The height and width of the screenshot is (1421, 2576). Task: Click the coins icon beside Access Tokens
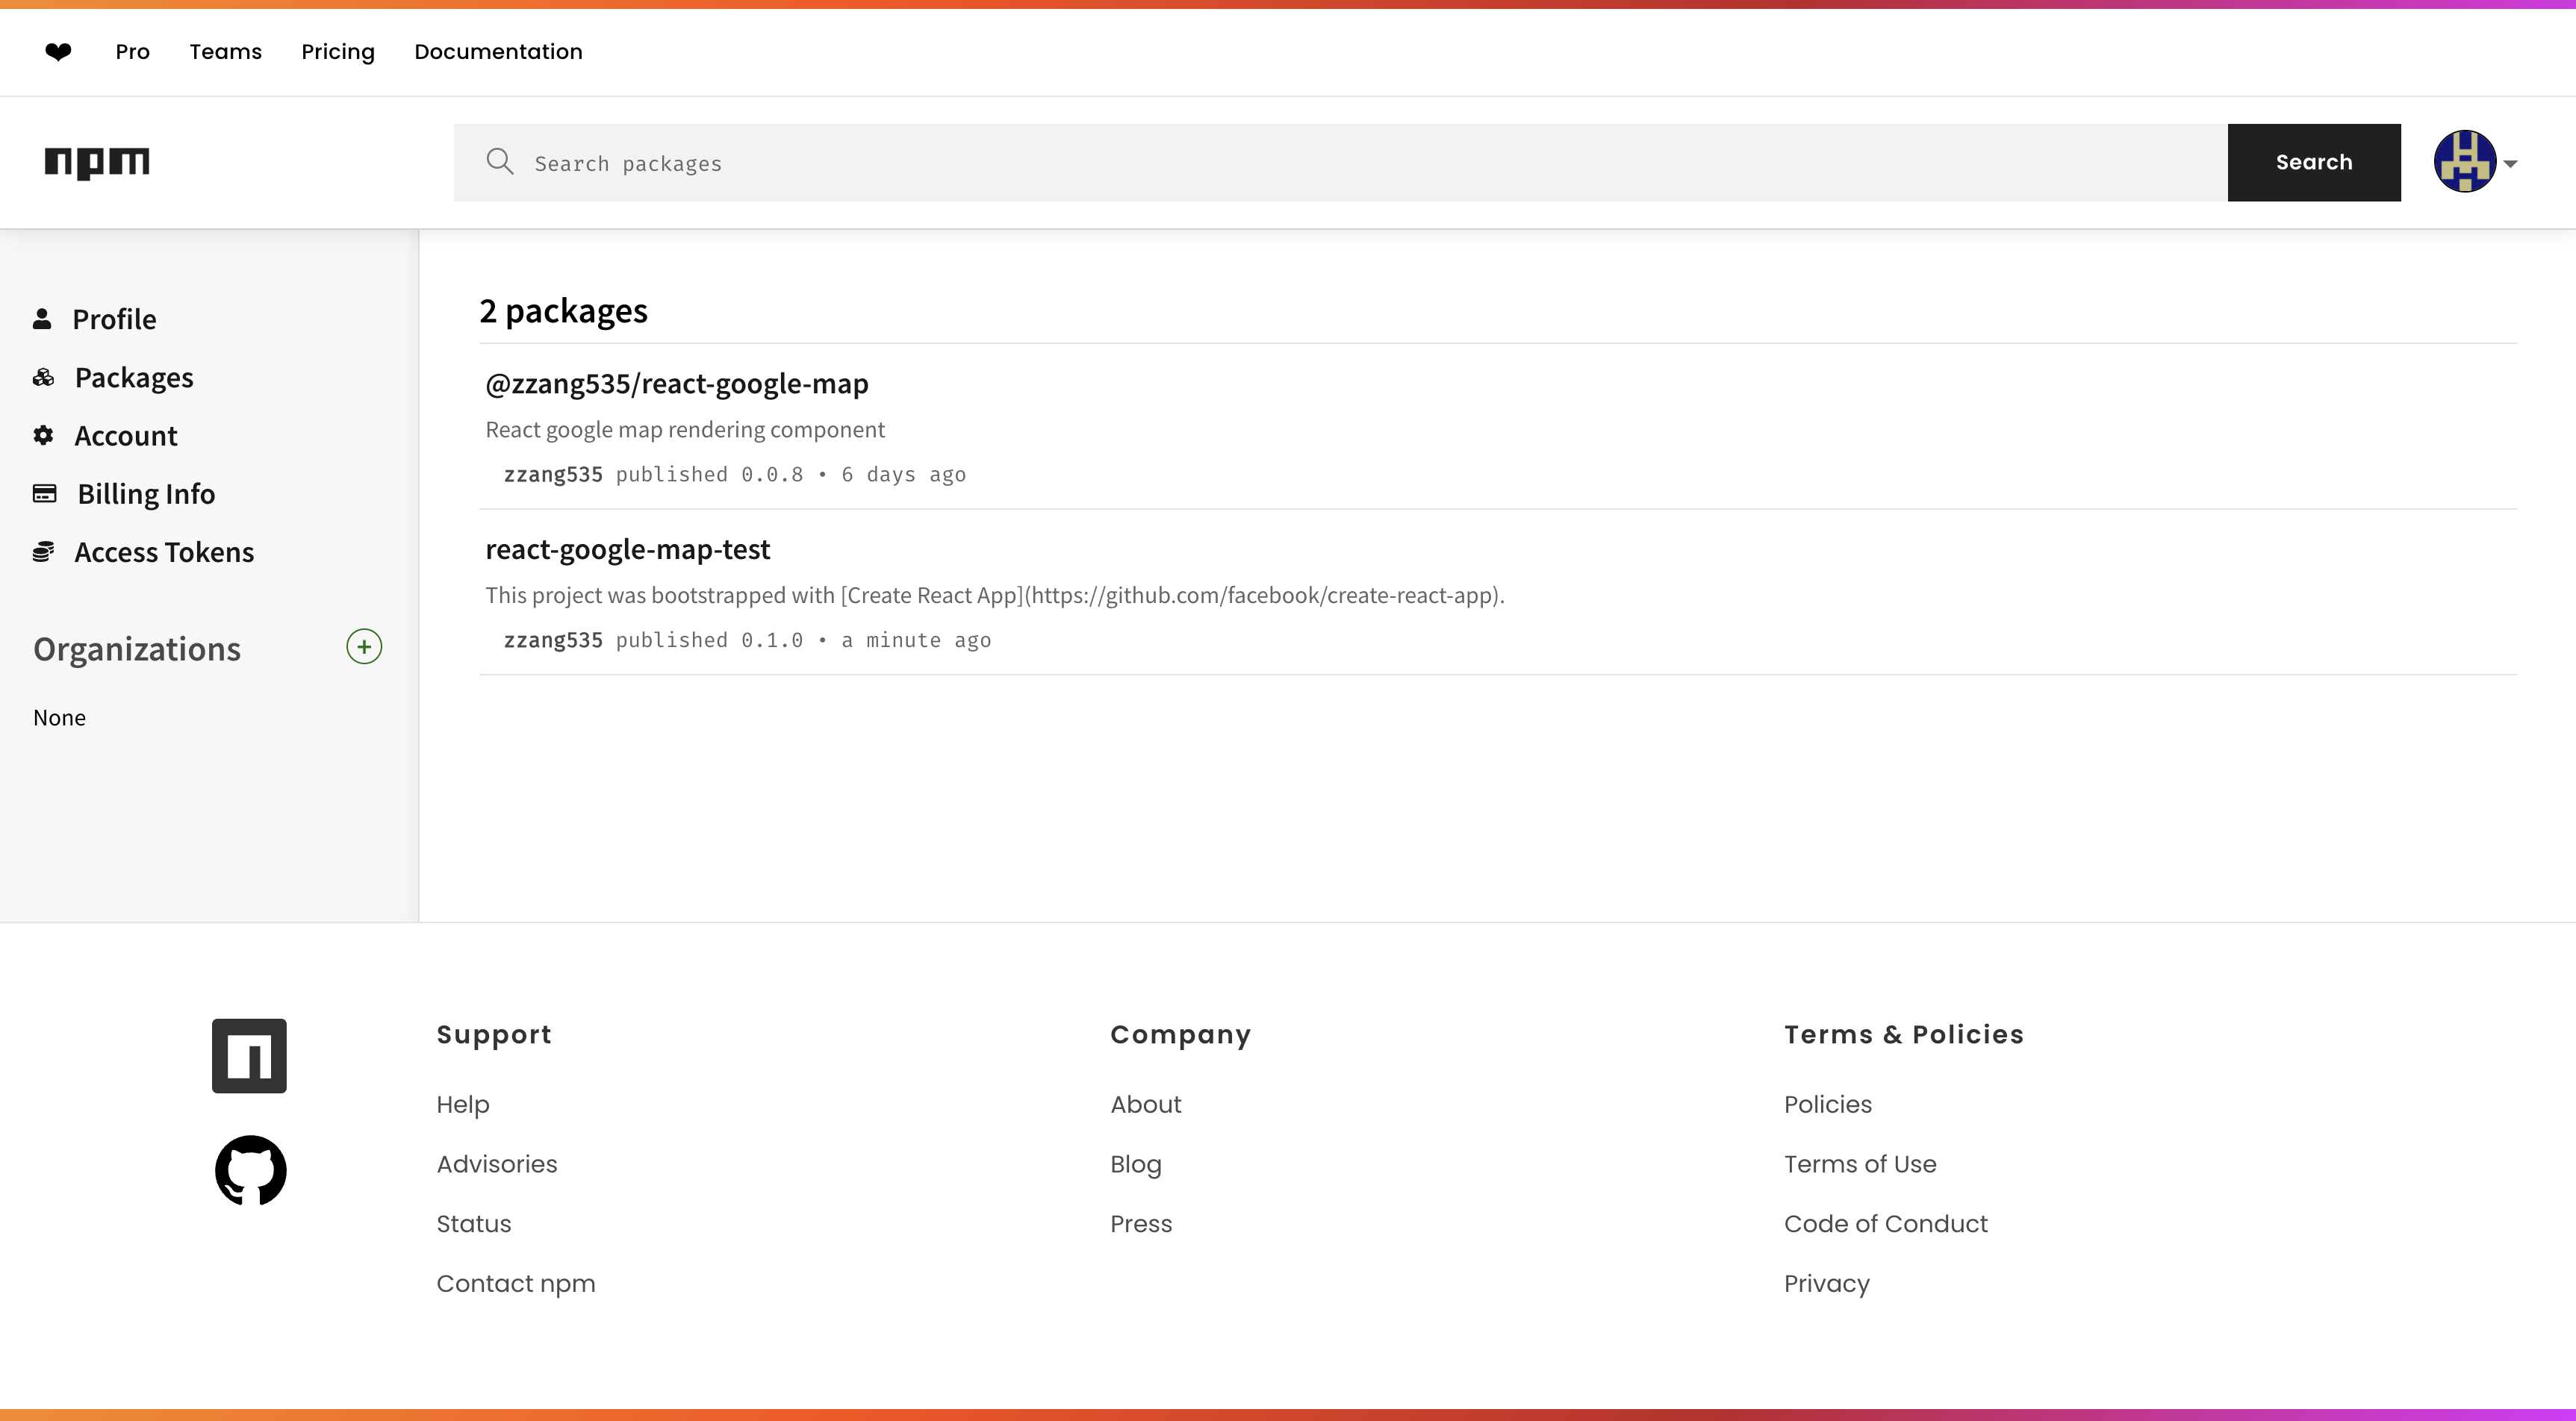pyautogui.click(x=43, y=552)
